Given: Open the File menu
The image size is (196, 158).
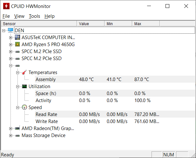Looking at the screenshot, I should (x=6, y=16).
